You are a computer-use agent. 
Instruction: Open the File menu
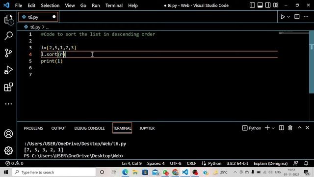pyautogui.click(x=19, y=5)
